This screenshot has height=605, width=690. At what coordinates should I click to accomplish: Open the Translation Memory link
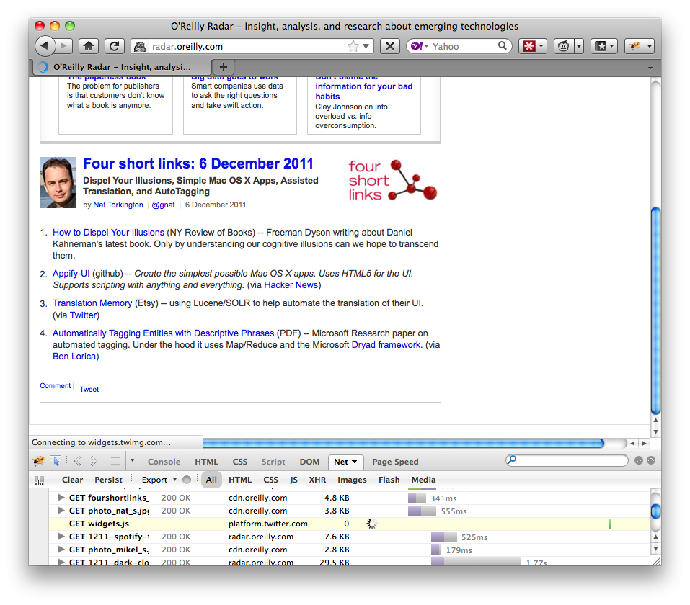(92, 303)
